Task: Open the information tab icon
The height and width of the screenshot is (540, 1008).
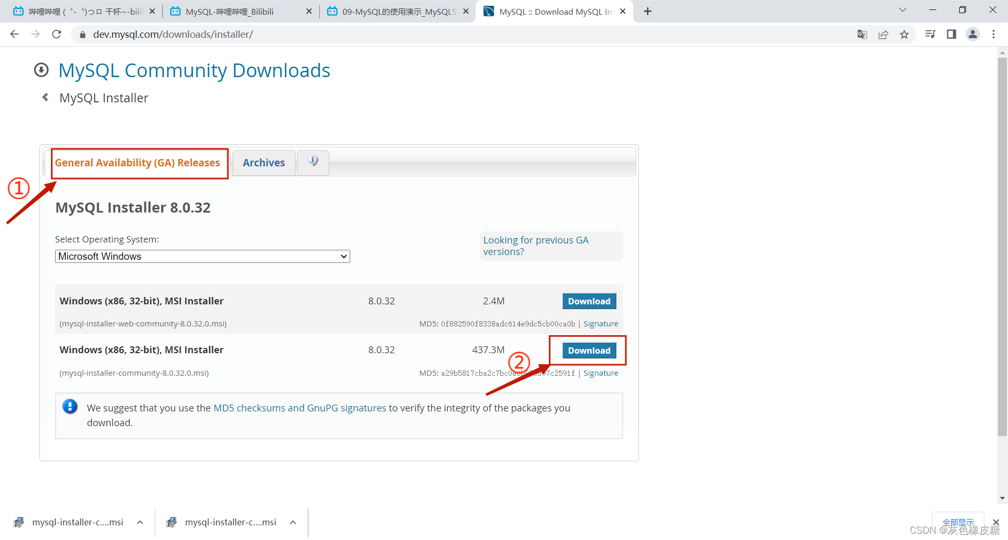Action: tap(313, 162)
